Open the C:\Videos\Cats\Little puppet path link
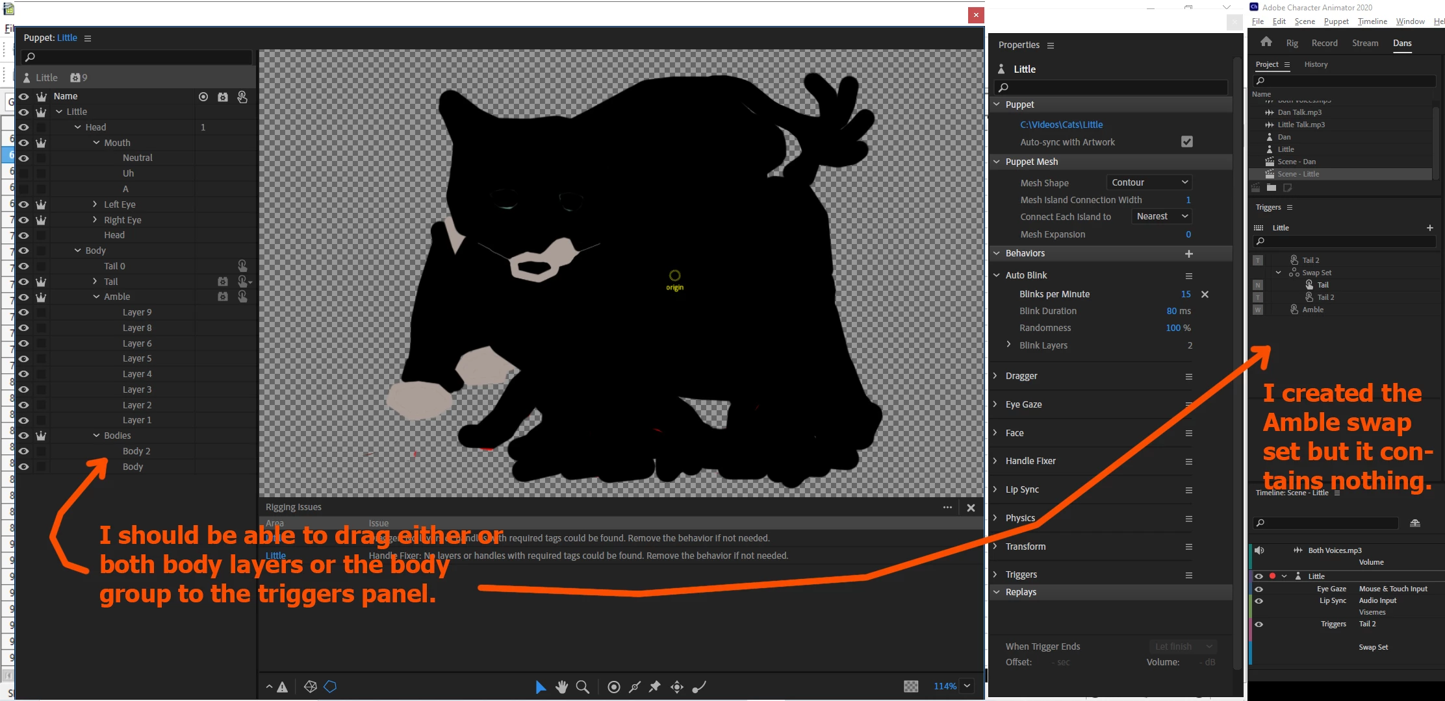 pyautogui.click(x=1061, y=125)
